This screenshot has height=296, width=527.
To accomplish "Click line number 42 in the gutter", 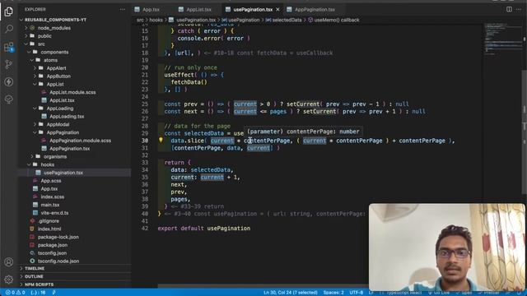I will 145,229.
